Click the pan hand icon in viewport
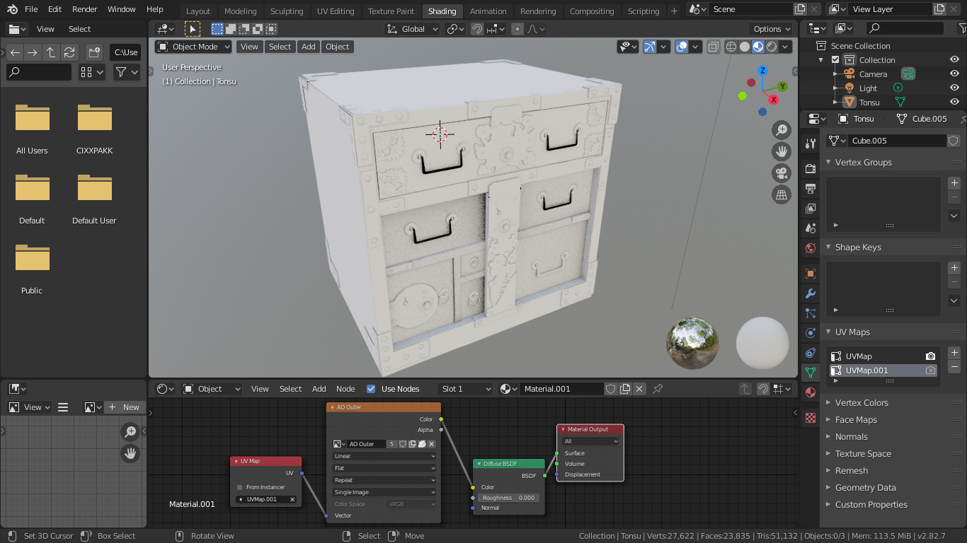 point(782,151)
